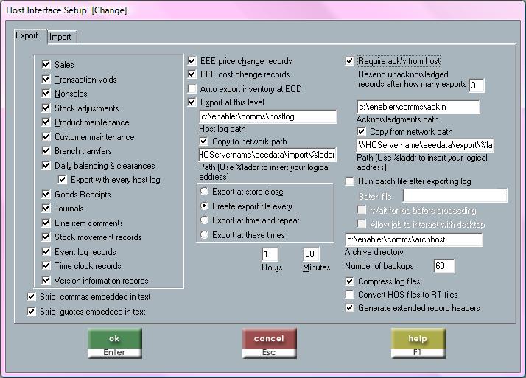Image resolution: width=526 pixels, height=378 pixels.
Task: Toggle Export at this level checkbox
Action: click(x=192, y=102)
